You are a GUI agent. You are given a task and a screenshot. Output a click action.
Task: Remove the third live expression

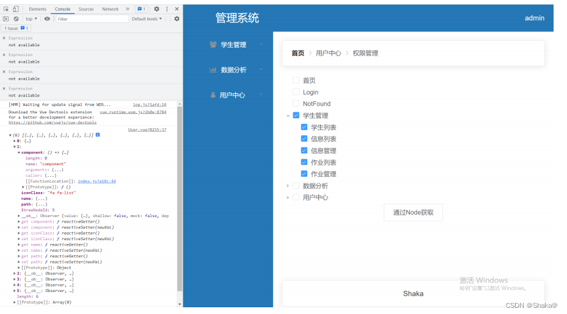4,71
